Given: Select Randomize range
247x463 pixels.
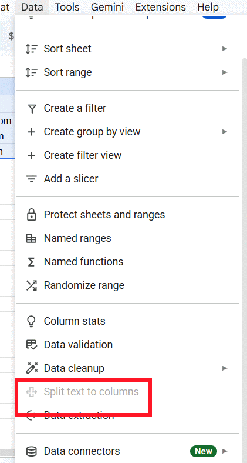Looking at the screenshot, I should point(128,285).
